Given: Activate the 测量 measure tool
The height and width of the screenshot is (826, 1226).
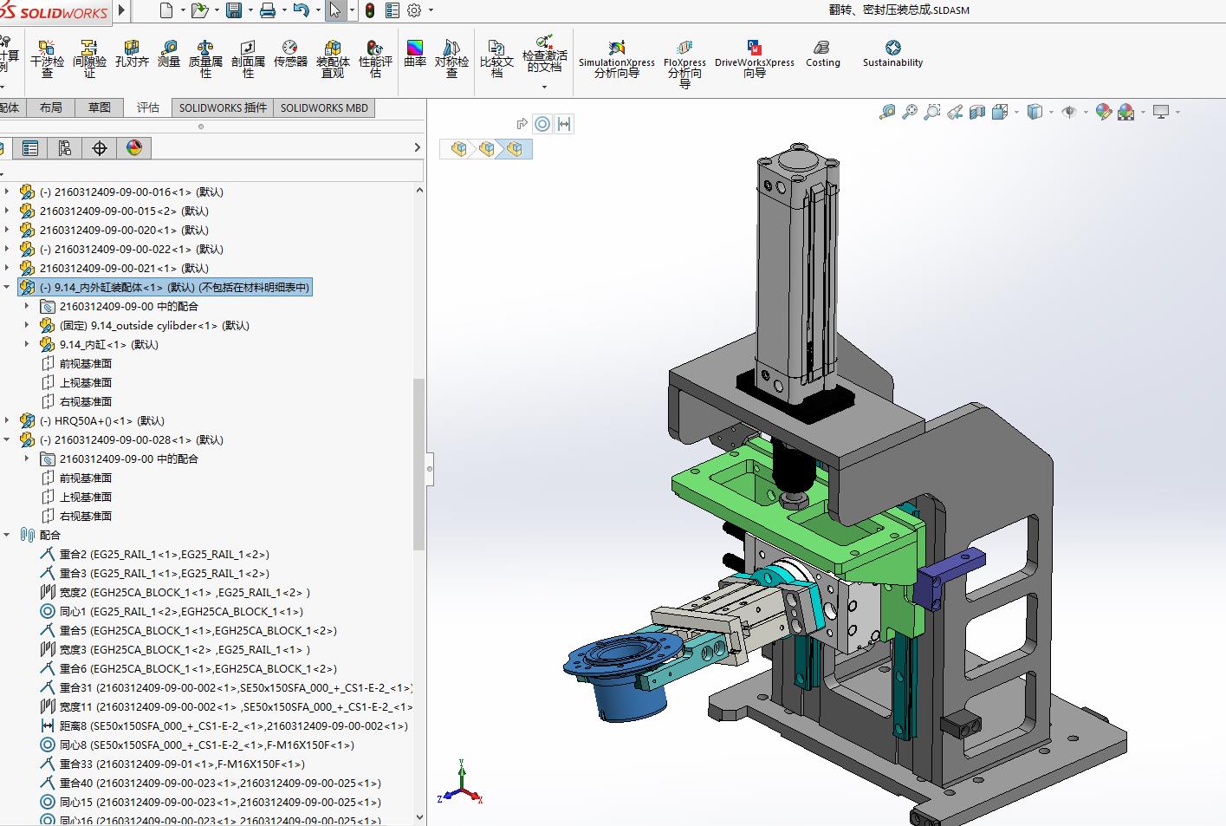Looking at the screenshot, I should tap(169, 54).
